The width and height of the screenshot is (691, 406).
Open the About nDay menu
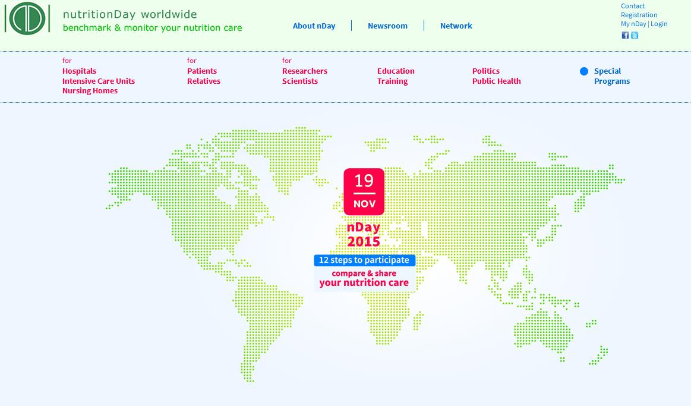tap(314, 26)
